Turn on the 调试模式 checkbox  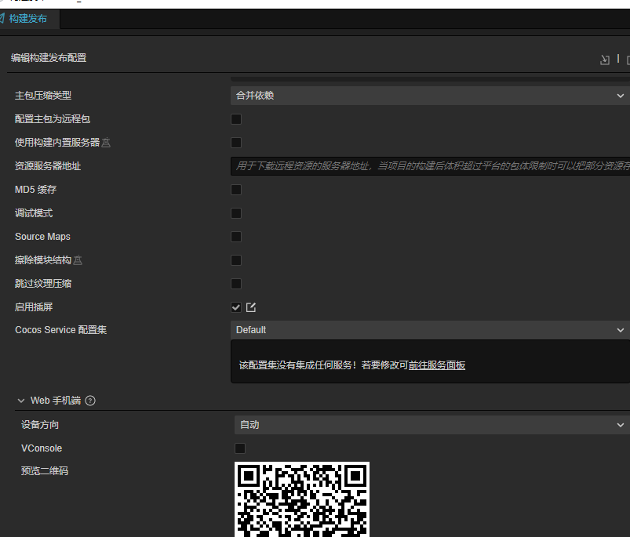tap(236, 213)
